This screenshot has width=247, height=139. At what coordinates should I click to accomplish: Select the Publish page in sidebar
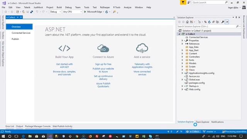15,39
